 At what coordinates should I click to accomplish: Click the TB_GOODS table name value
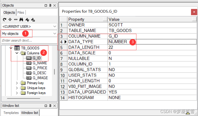click(152, 31)
